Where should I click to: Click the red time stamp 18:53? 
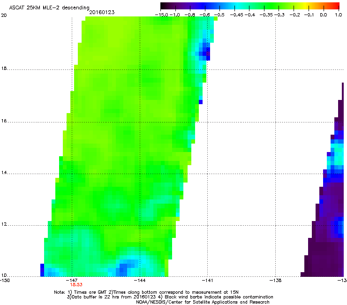click(x=76, y=285)
